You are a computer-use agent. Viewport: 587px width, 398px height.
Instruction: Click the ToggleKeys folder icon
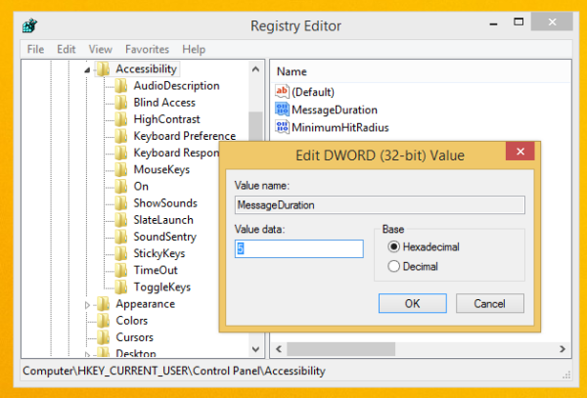[121, 287]
